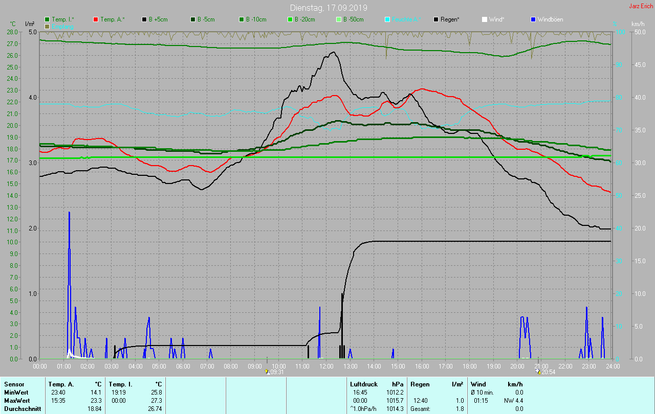The height and width of the screenshot is (414, 655).
Task: Click the white Wind legend square
Action: (485, 19)
